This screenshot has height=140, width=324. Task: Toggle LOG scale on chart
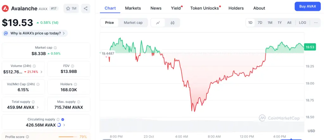click(x=302, y=23)
